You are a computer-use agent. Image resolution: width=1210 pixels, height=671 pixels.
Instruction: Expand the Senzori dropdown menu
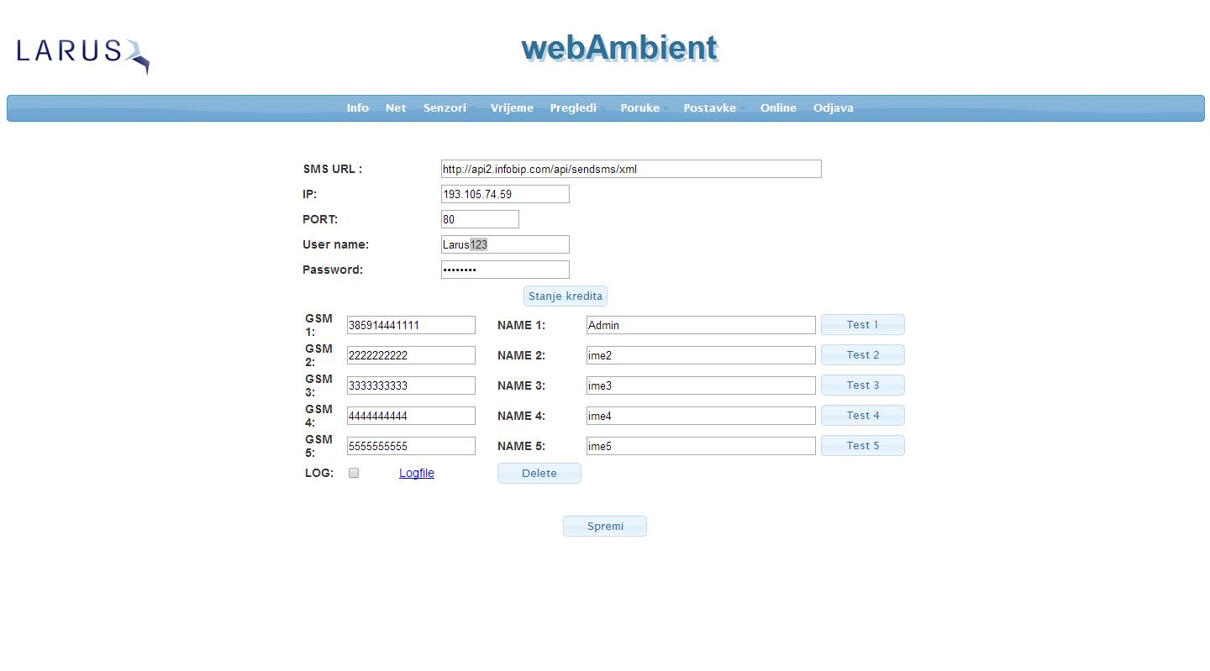click(445, 107)
